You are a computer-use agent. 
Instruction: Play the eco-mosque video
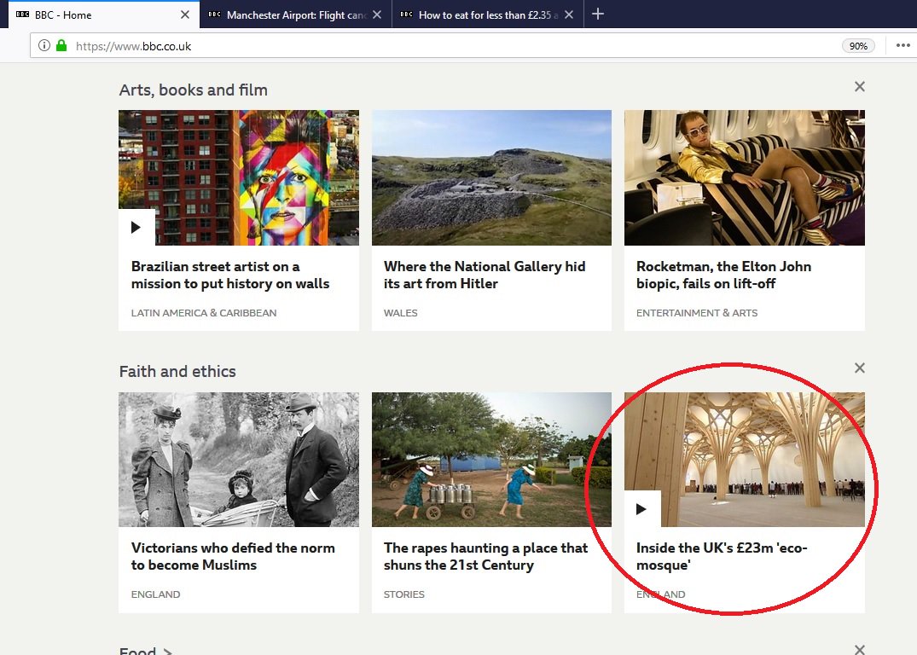pyautogui.click(x=641, y=509)
